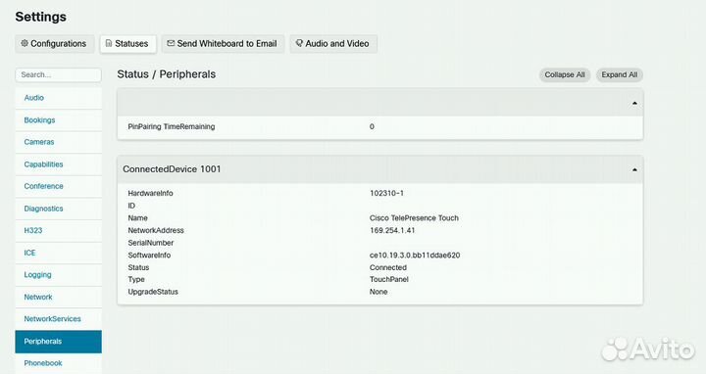Open Send Whiteboard to Email tab
The height and width of the screenshot is (374, 706).
[223, 44]
